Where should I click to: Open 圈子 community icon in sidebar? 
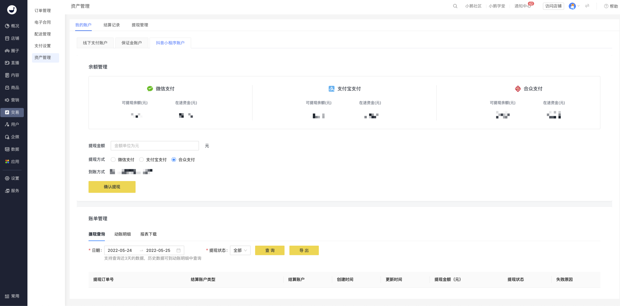click(x=7, y=51)
